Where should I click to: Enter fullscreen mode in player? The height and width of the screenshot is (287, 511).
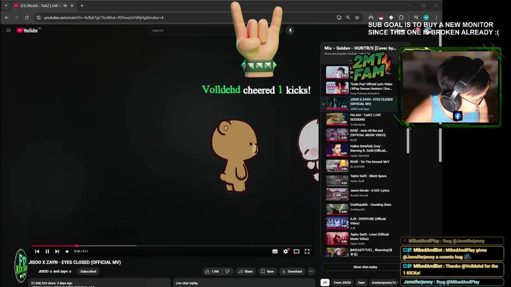coord(307,251)
